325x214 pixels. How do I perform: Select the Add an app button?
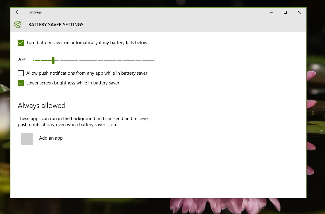click(51, 138)
